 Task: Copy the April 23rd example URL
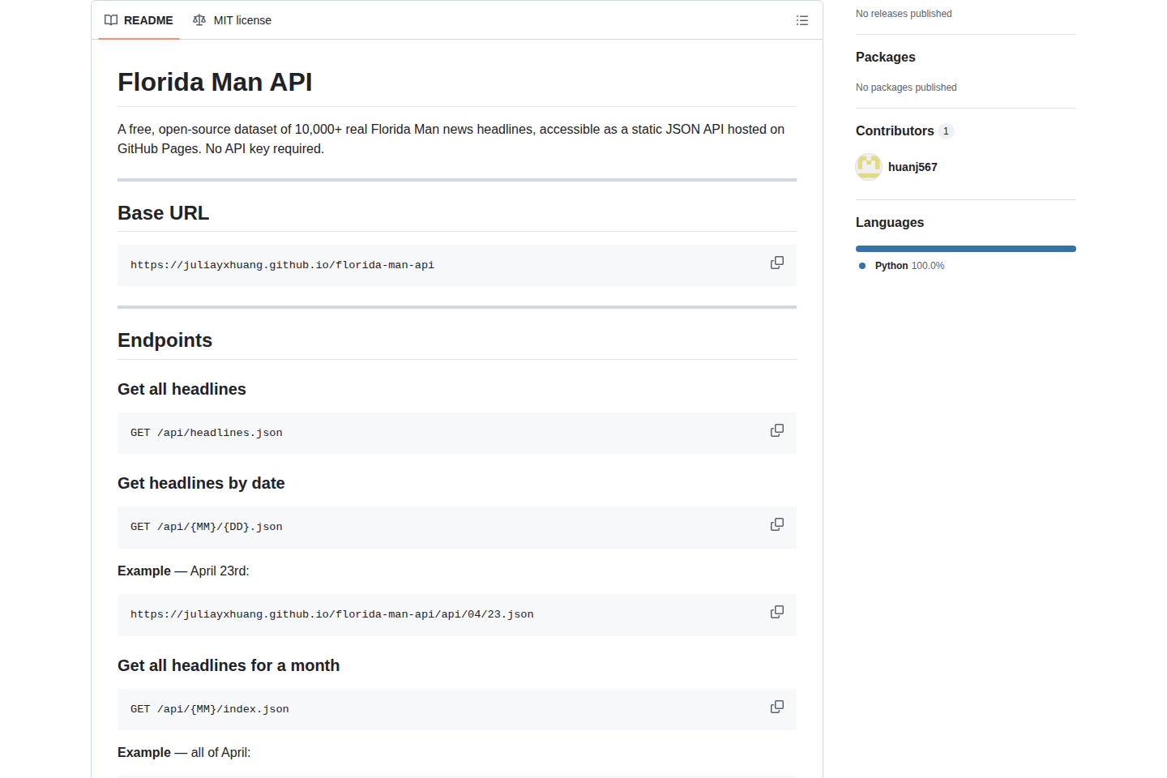coord(777,612)
